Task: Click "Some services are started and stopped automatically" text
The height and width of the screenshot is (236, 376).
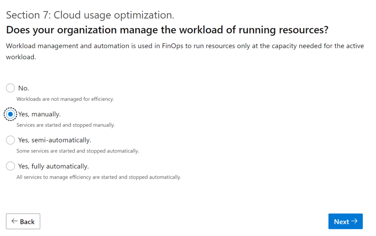Action: (78, 151)
